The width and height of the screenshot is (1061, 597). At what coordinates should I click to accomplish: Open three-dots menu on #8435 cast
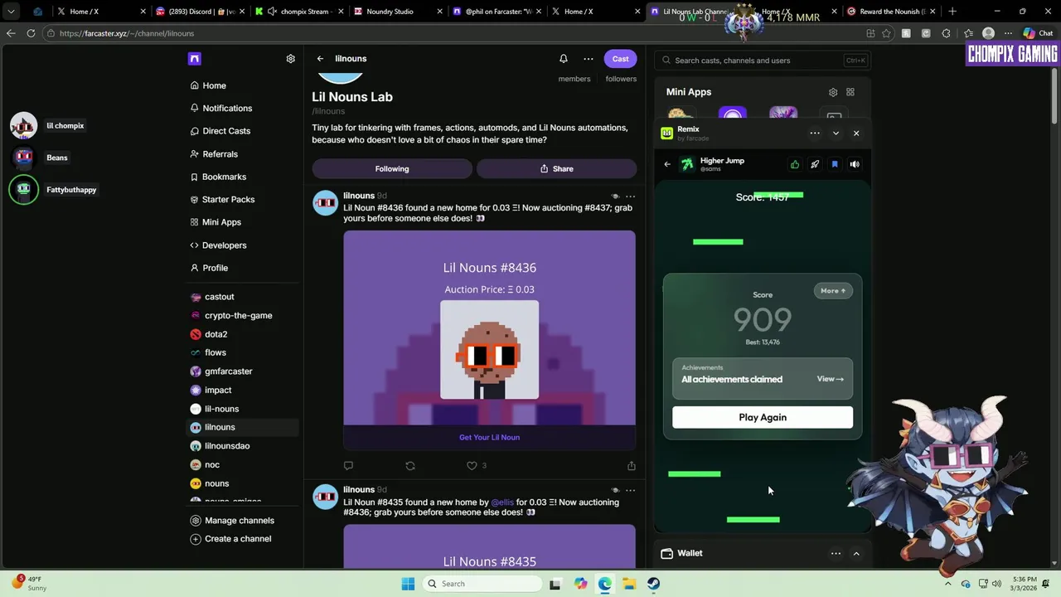(x=630, y=490)
